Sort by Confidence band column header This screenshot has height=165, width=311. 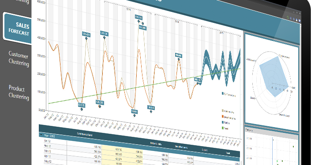coord(85,134)
